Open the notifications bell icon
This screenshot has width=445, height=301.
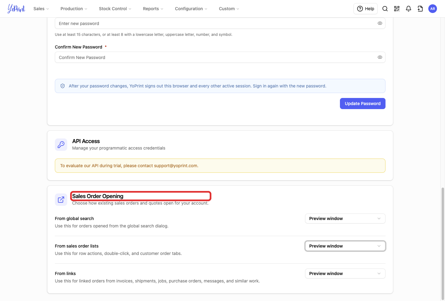(x=409, y=9)
